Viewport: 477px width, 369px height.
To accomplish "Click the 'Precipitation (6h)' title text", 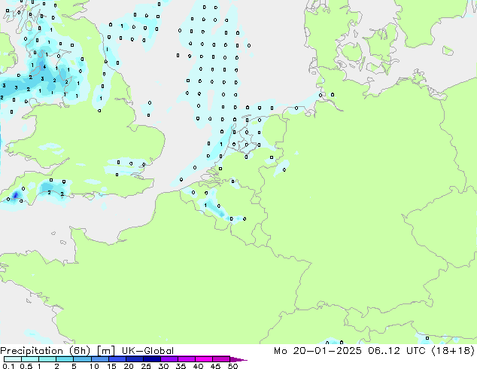I will click(45, 351).
